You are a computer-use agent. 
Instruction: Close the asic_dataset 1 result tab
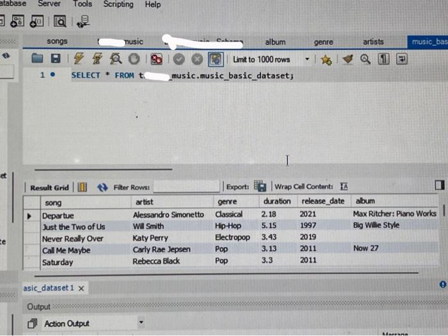81,289
